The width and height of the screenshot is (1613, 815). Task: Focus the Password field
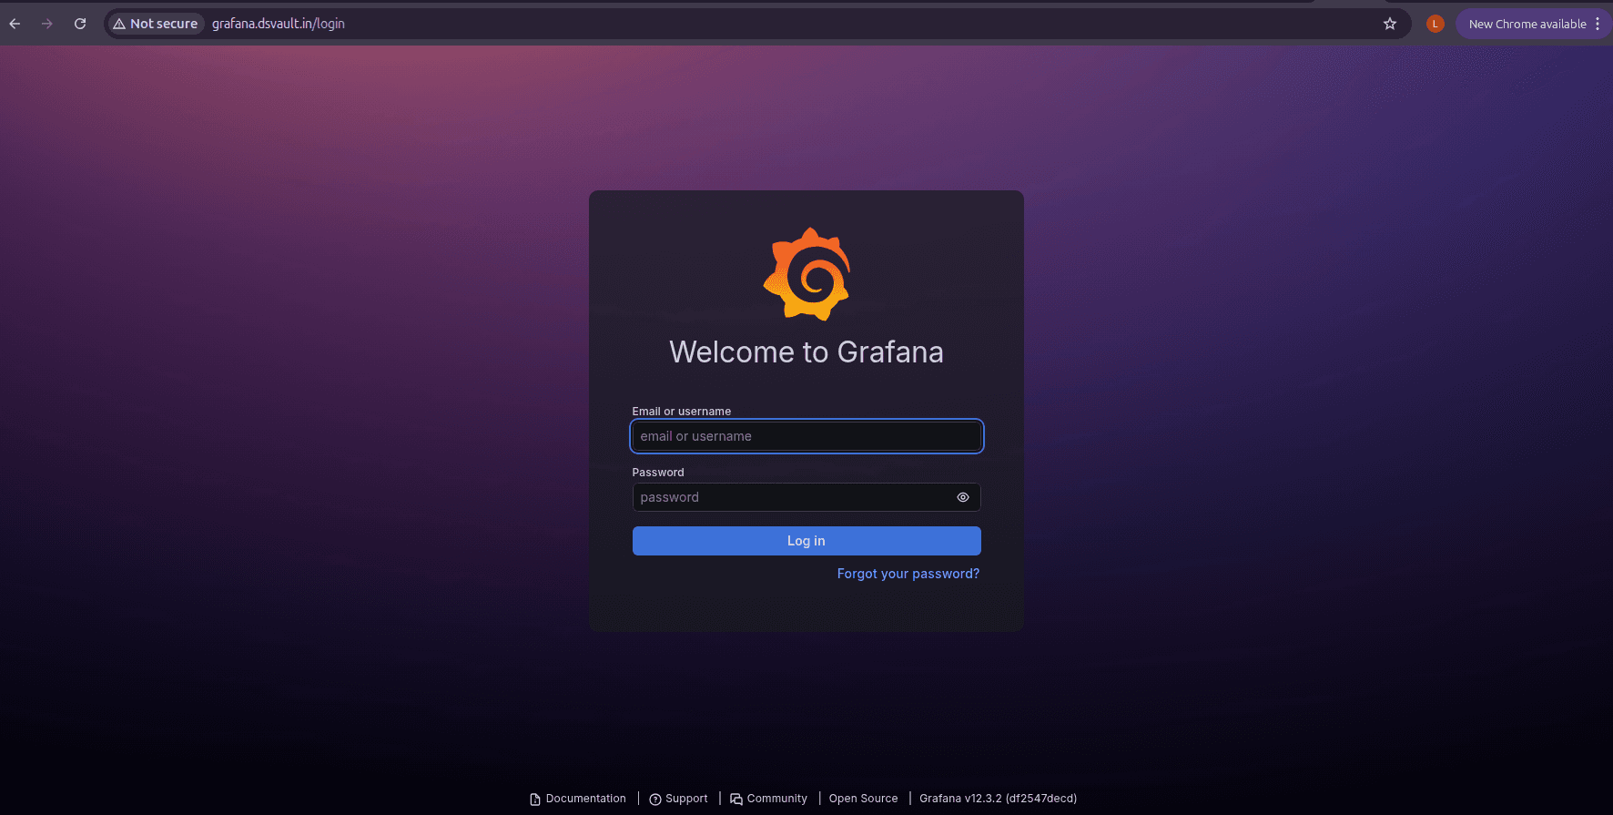pyautogui.click(x=806, y=497)
